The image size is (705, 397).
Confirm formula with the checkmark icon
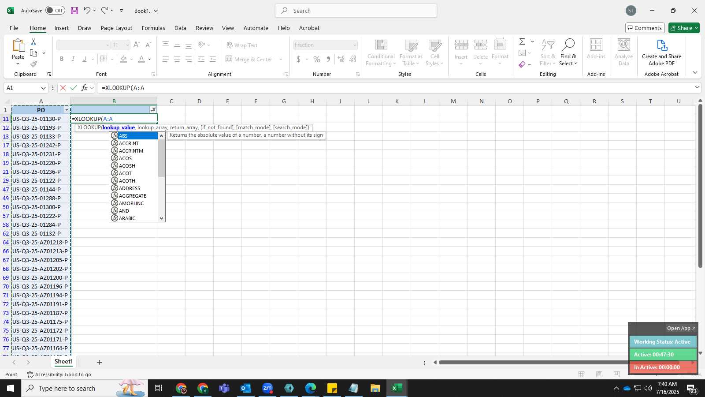click(x=73, y=88)
